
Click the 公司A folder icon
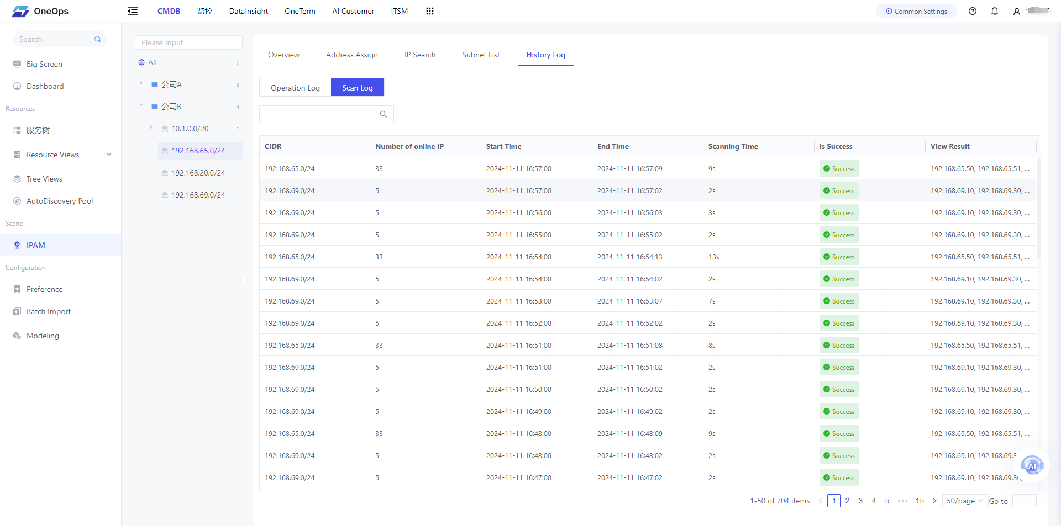pos(155,84)
